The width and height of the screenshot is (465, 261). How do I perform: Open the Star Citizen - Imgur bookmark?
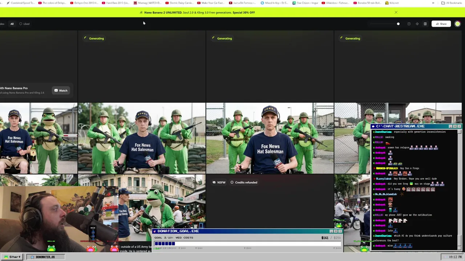click(306, 3)
